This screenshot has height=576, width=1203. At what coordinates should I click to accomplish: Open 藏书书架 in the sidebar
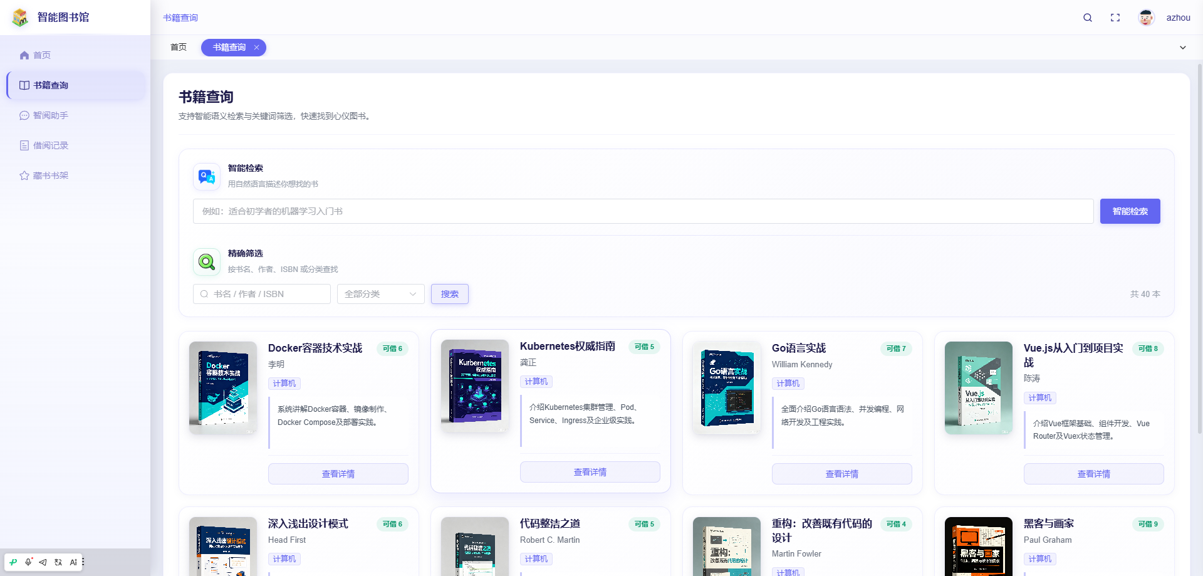(75, 175)
